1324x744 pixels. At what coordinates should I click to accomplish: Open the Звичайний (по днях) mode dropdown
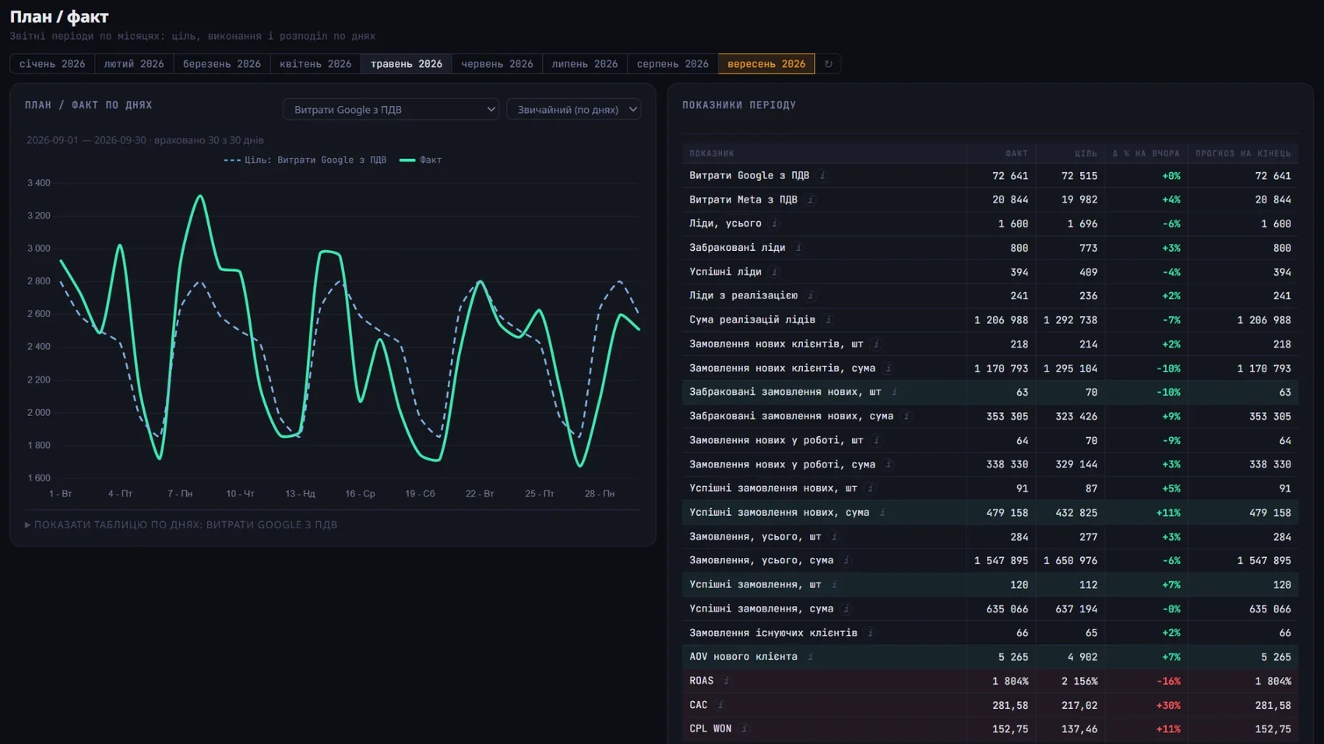(574, 110)
